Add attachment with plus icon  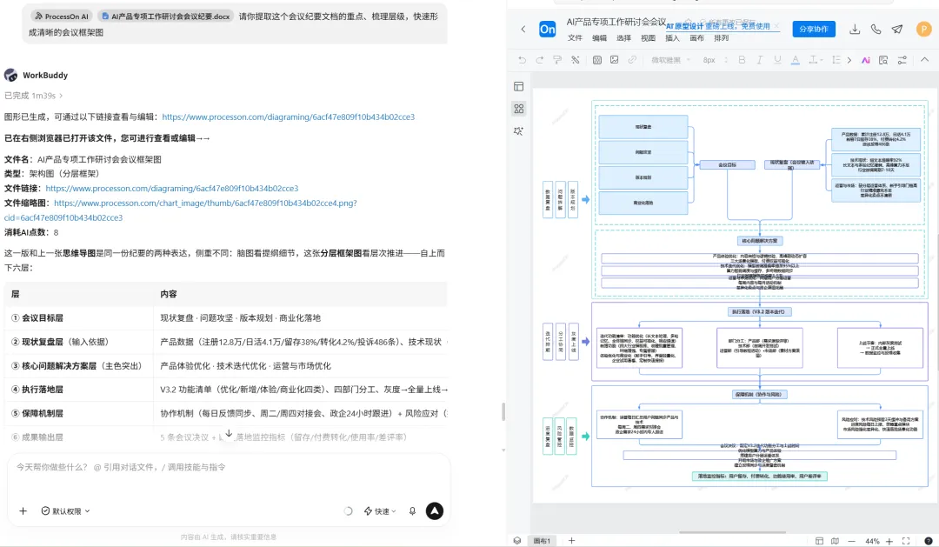23,511
